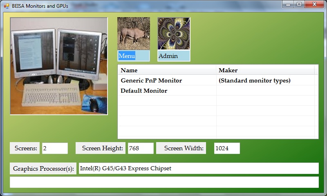Click the Intel G45/G43 Express Chipset field
327x196 pixels.
(x=199, y=168)
